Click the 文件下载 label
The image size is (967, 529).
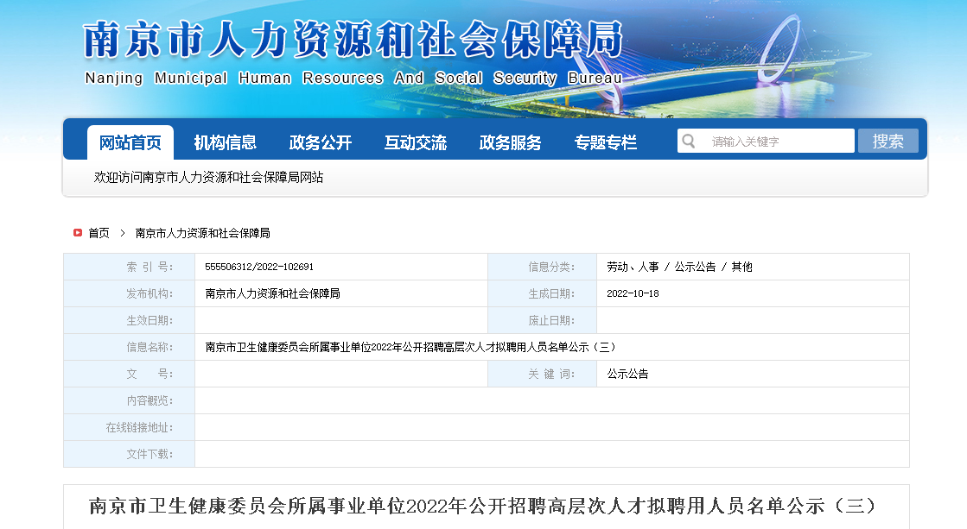coord(150,454)
